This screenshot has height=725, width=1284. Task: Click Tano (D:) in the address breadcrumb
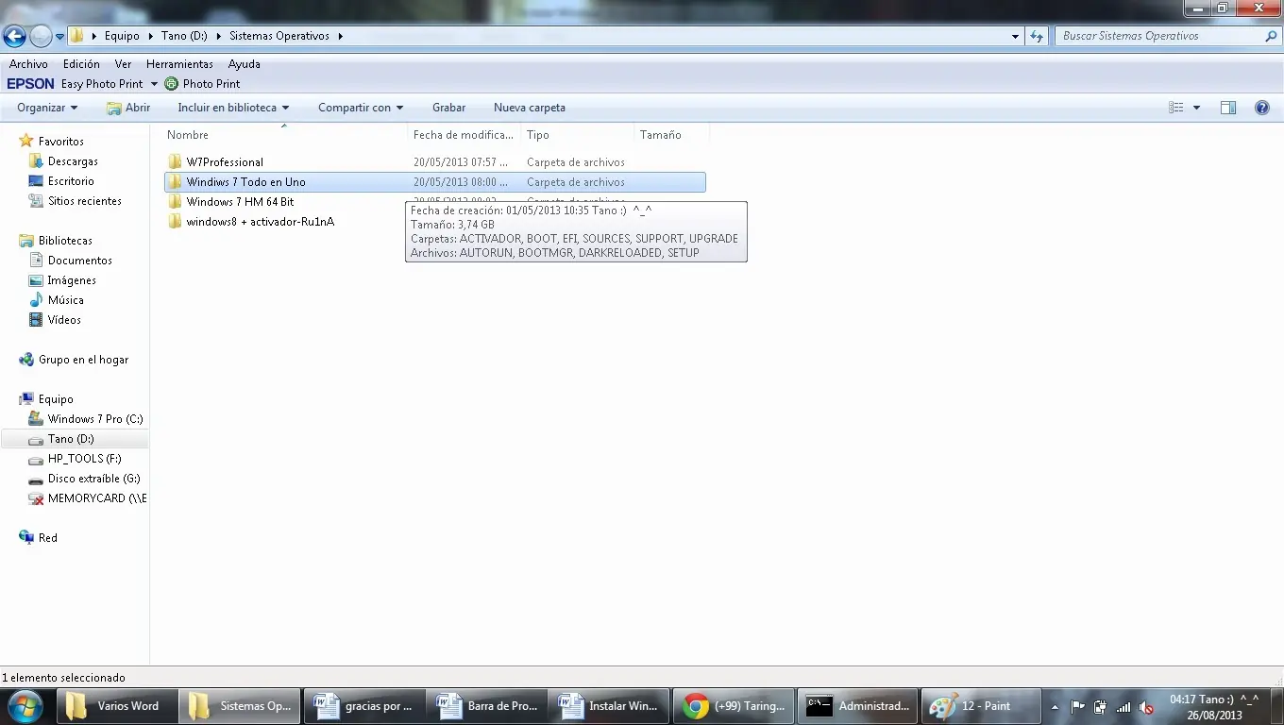(x=184, y=36)
